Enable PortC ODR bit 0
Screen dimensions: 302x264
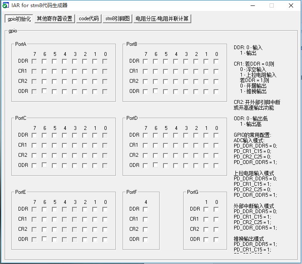(105, 166)
